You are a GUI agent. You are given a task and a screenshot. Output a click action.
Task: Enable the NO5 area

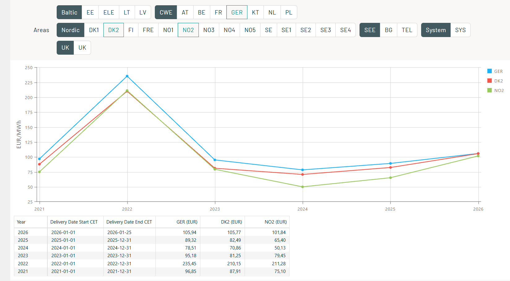(250, 30)
